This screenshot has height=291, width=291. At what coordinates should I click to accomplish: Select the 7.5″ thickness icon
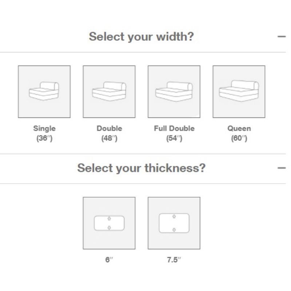pyautogui.click(x=174, y=223)
